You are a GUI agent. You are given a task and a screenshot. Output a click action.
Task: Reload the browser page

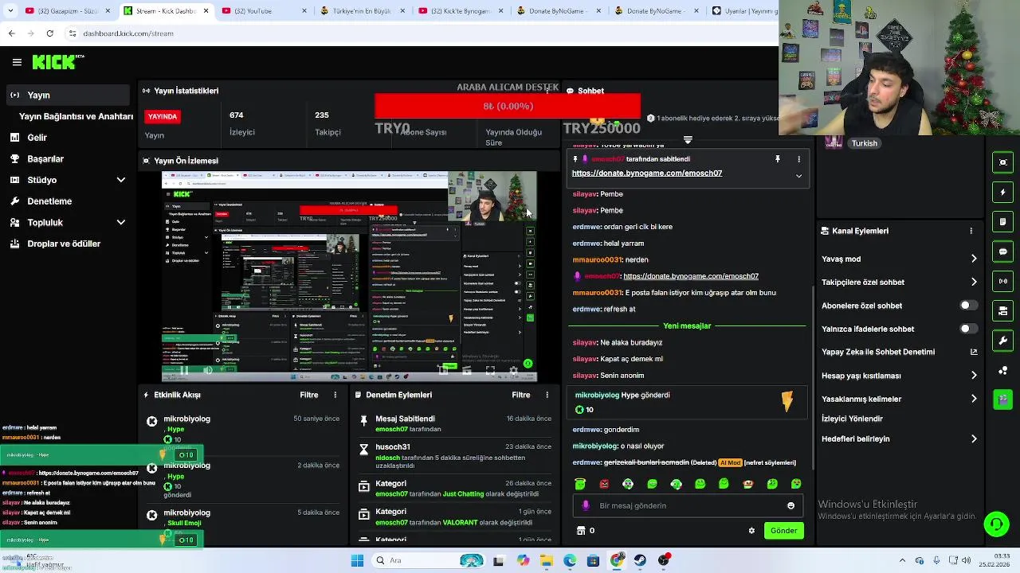tap(49, 33)
